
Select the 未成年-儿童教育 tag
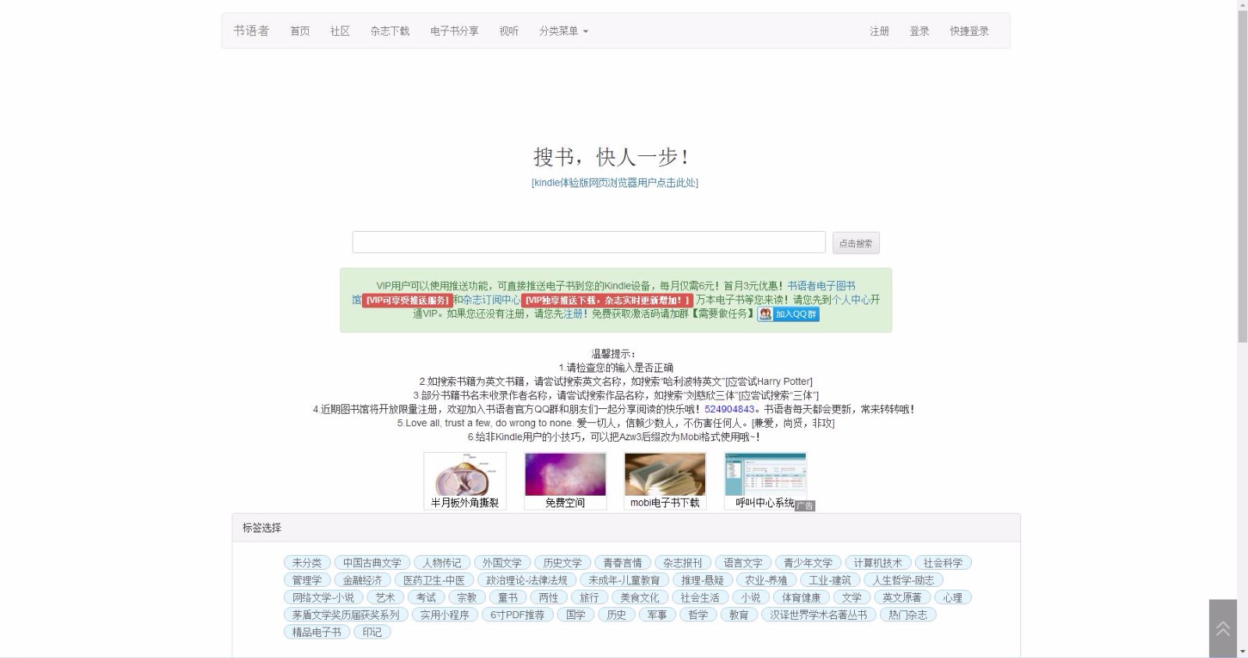[624, 580]
